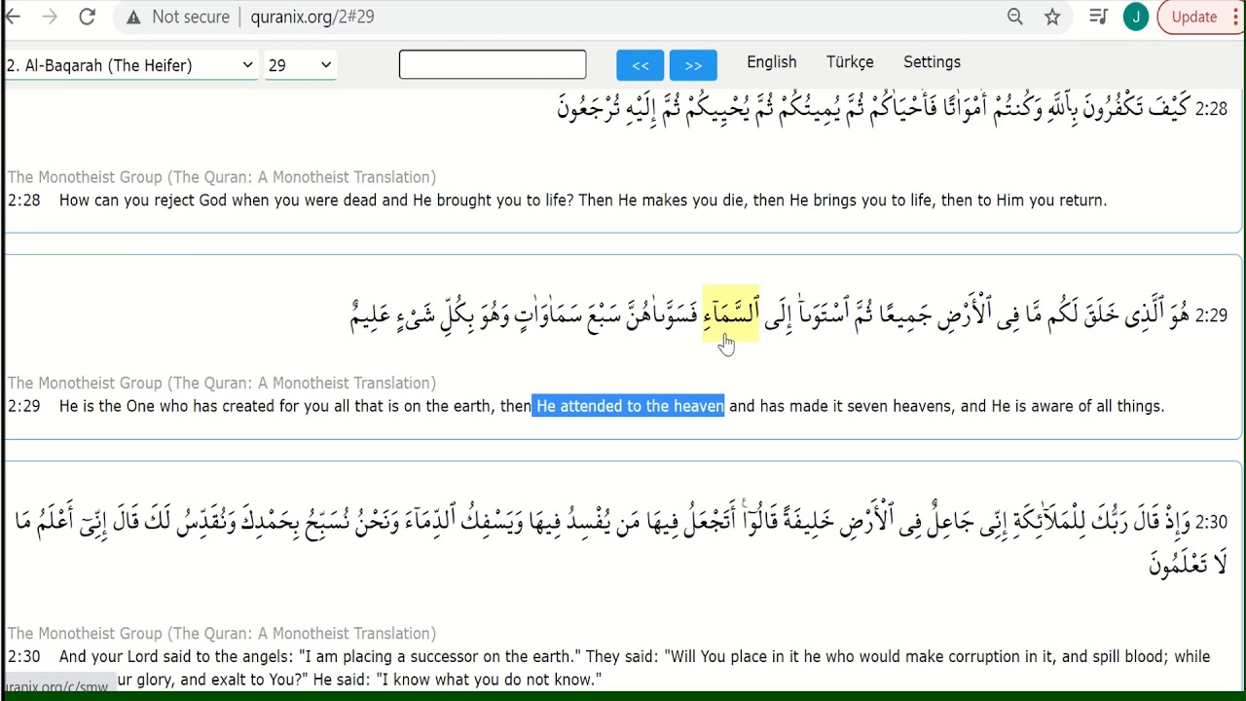1246x701 pixels.
Task: Open Not secure site information warning icon
Action: coord(134,18)
